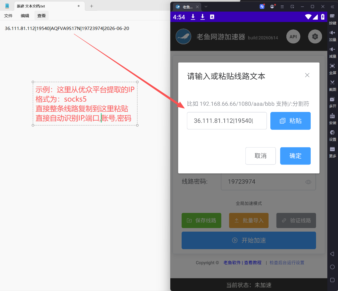Screen dimensions: 338x291
Task: Click keyboard input A icon in status bar
Action: [212, 17]
